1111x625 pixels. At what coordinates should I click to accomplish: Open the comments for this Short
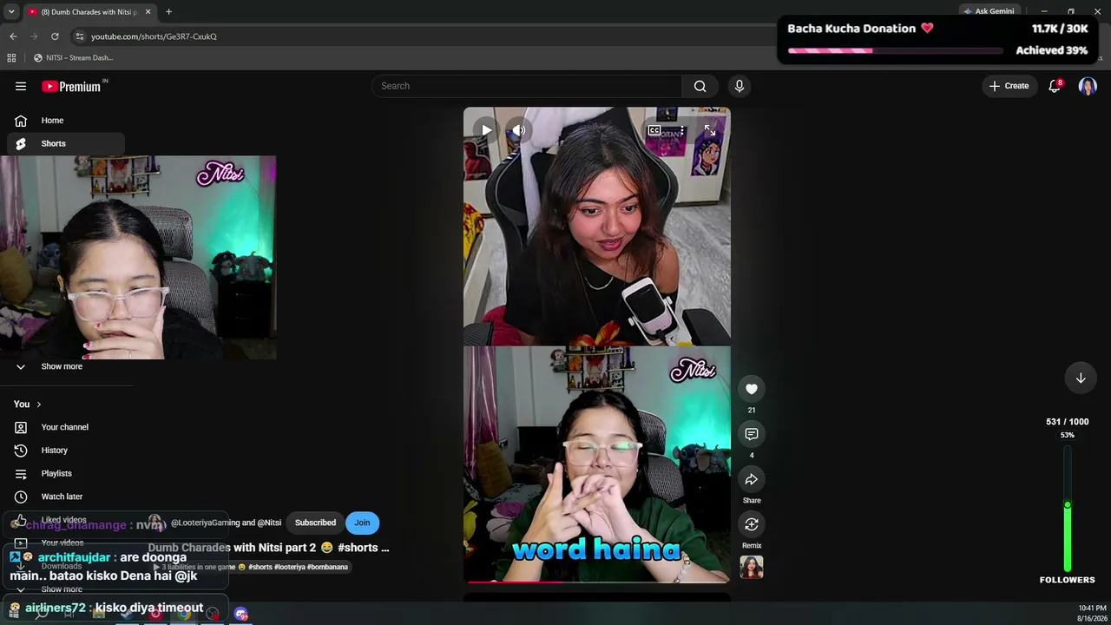[752, 434]
